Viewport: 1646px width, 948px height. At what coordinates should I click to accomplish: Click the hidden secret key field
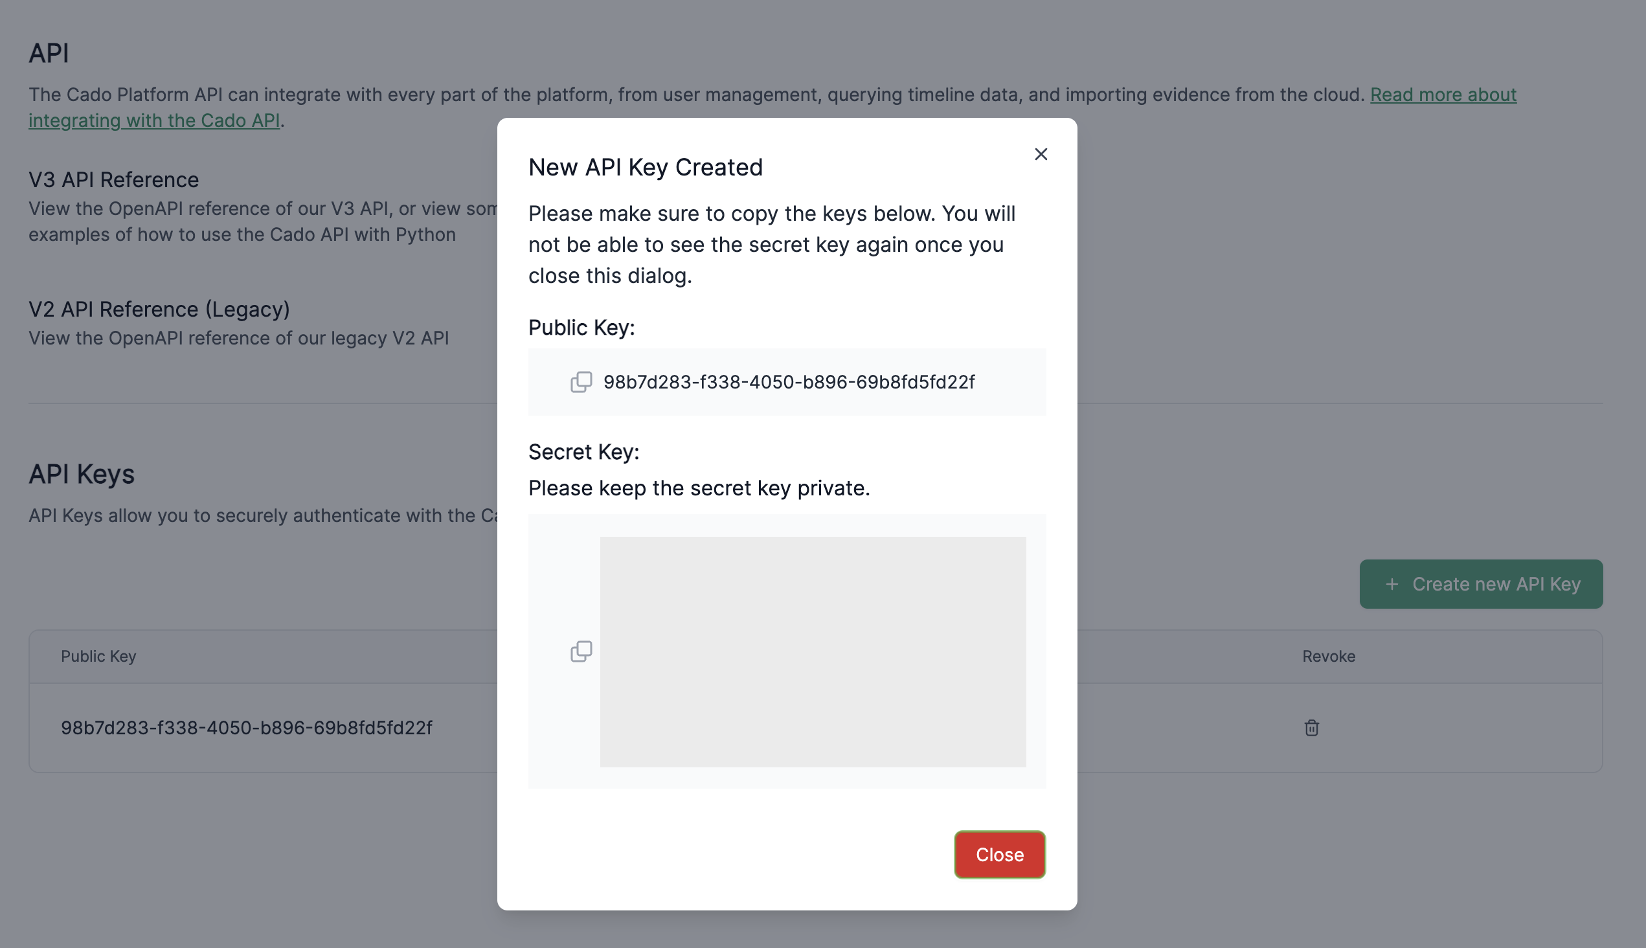[x=813, y=651]
